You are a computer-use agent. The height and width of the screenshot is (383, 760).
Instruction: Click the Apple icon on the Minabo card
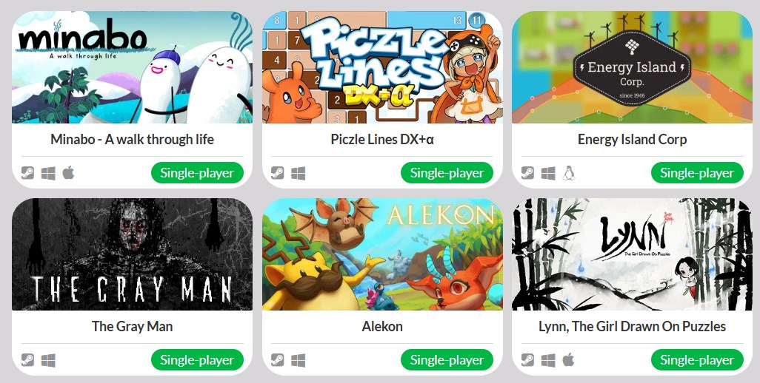[x=68, y=172]
